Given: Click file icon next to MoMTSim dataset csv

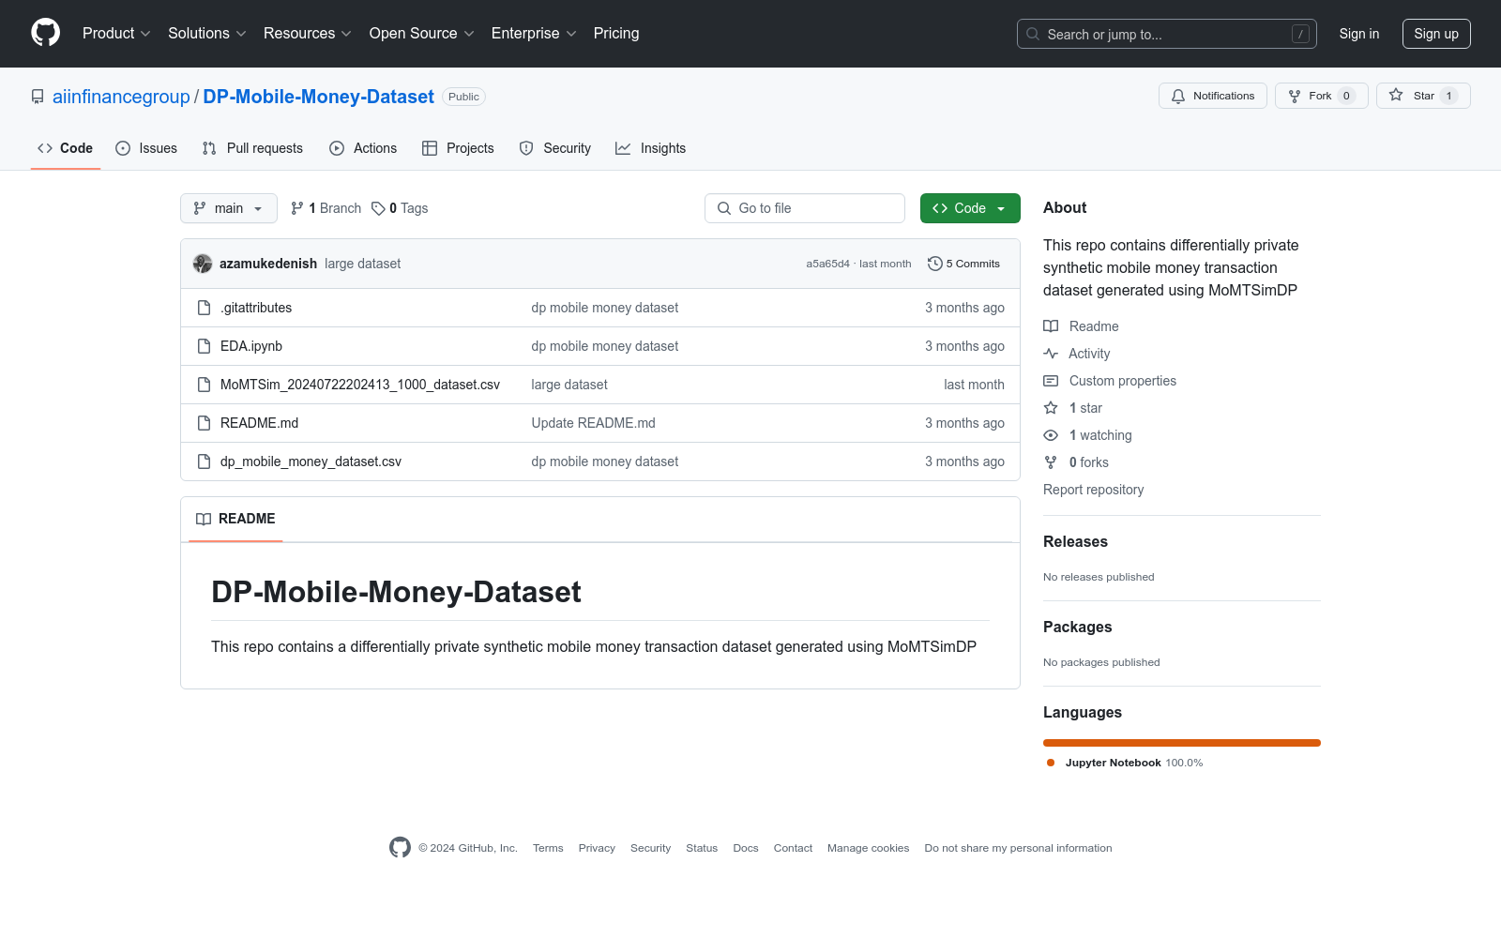Looking at the screenshot, I should (205, 385).
